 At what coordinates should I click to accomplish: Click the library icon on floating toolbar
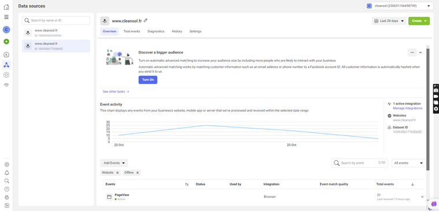click(436, 103)
